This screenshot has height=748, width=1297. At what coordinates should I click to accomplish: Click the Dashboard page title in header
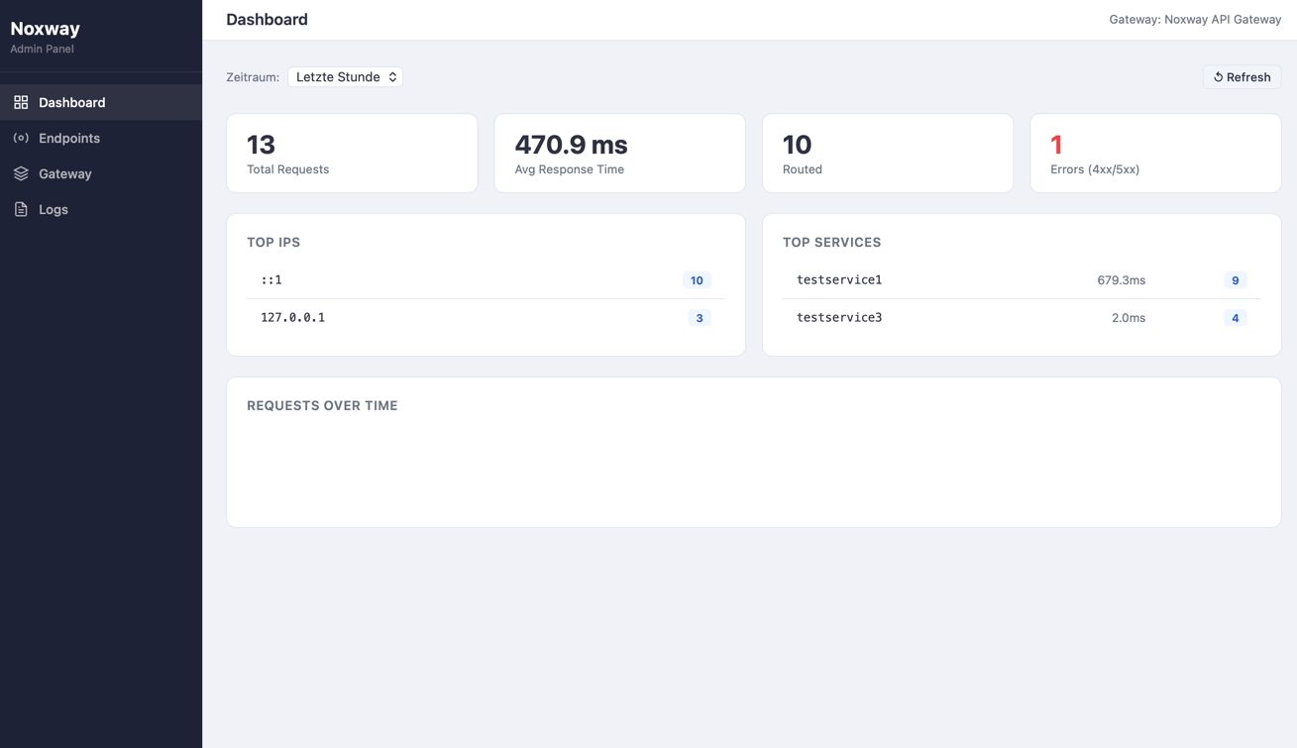pos(267,19)
